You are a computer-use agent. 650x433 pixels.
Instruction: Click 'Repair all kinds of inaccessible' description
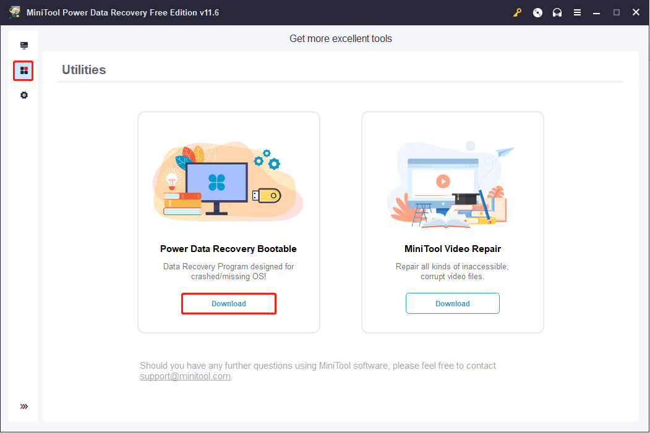(x=452, y=272)
